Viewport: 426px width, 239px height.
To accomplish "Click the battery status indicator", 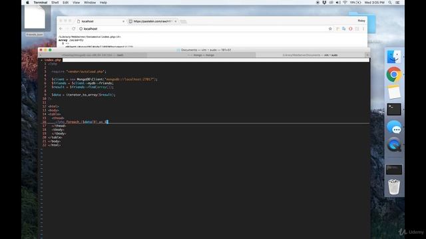I will tap(355, 3).
